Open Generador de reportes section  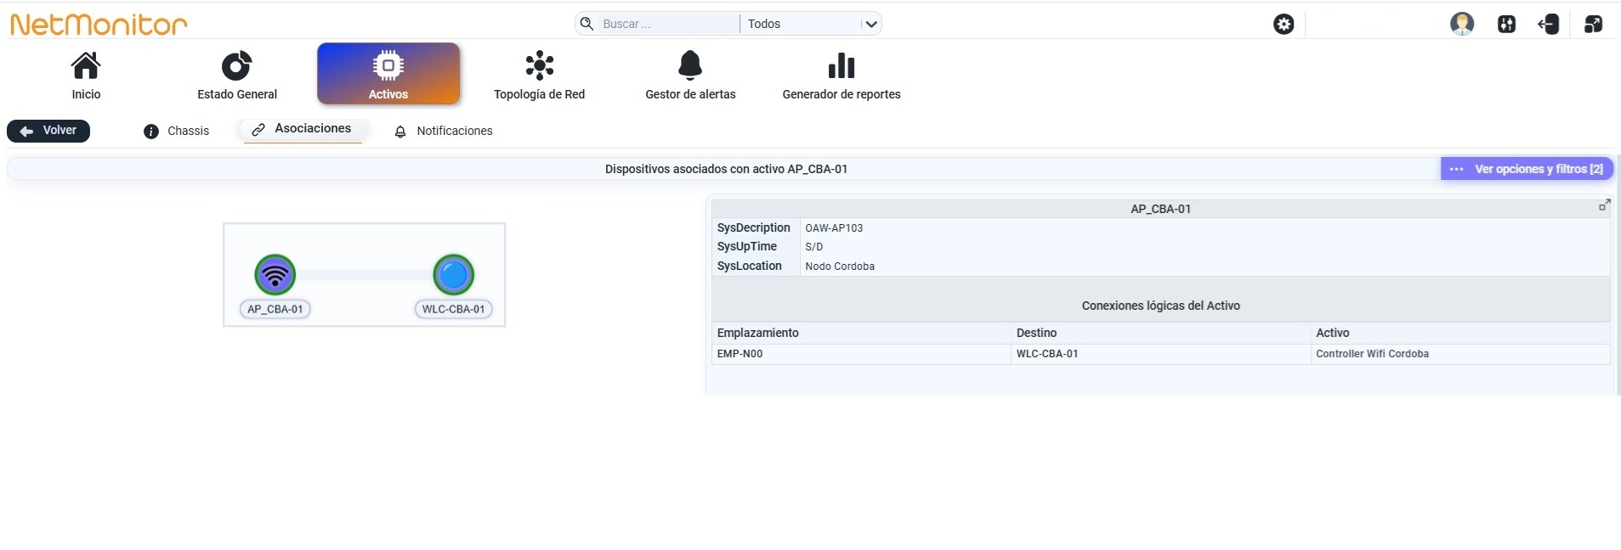point(842,76)
